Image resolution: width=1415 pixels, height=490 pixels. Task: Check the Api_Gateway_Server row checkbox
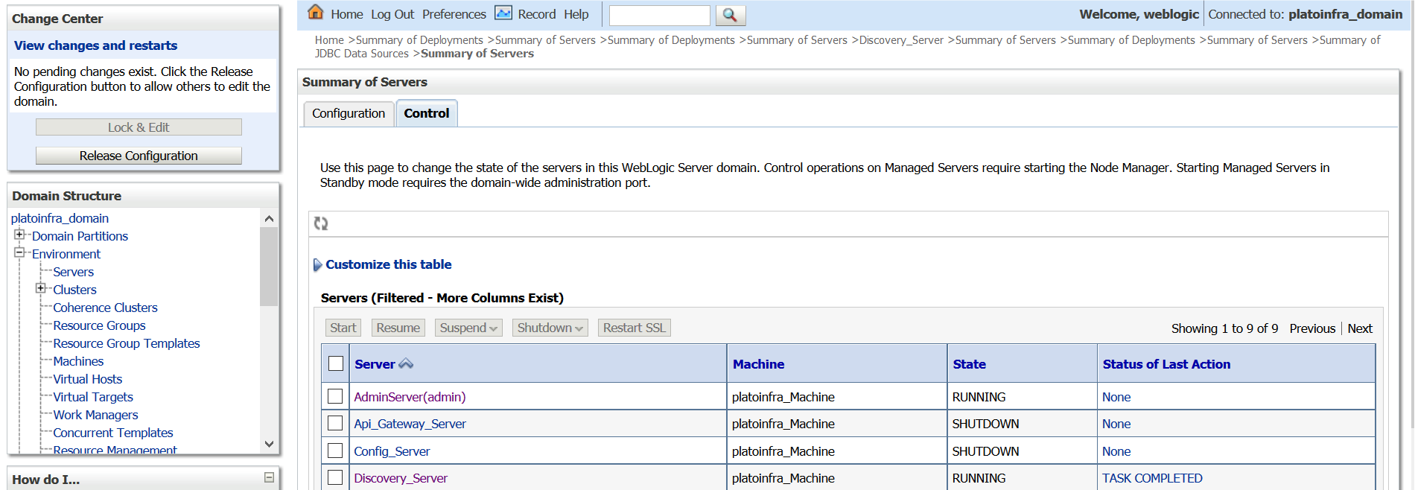(x=335, y=423)
